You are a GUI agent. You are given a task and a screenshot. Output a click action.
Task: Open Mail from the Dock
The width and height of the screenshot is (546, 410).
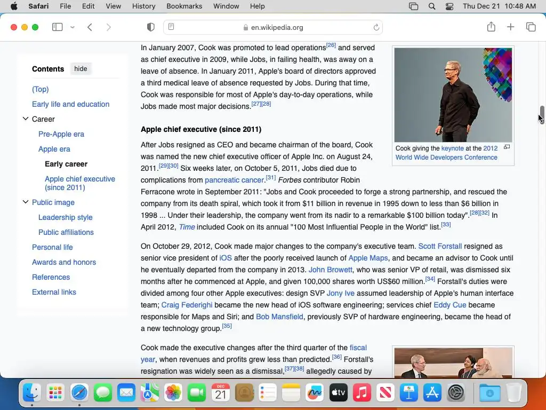click(126, 393)
